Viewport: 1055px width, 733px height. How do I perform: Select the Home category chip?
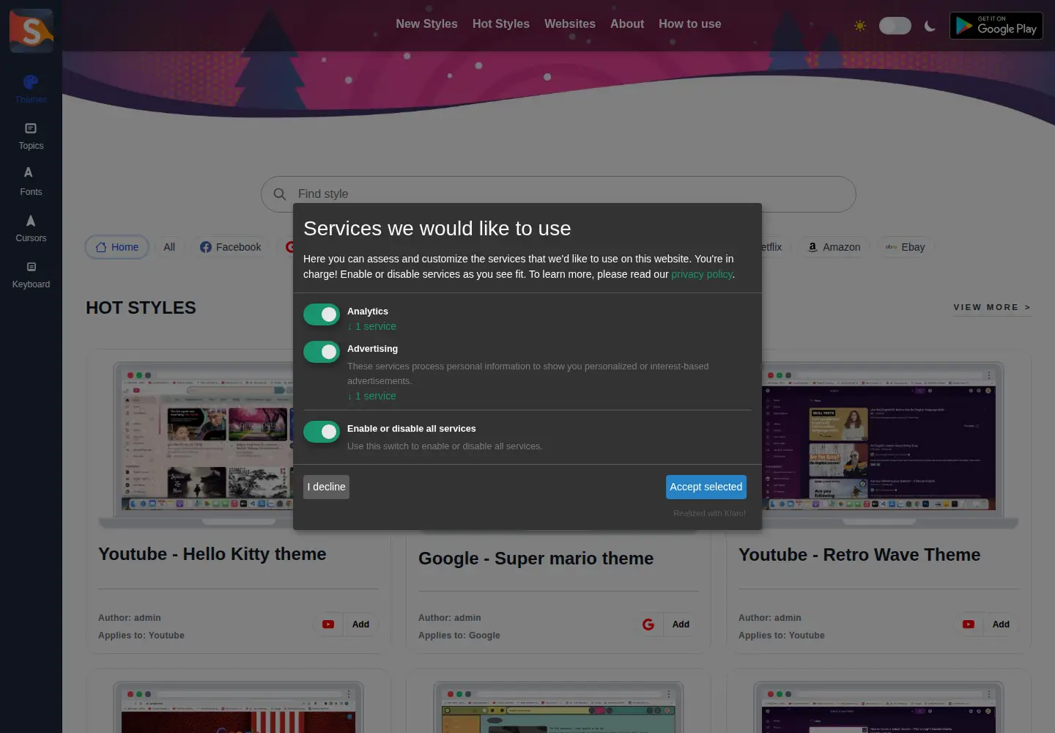pyautogui.click(x=117, y=247)
